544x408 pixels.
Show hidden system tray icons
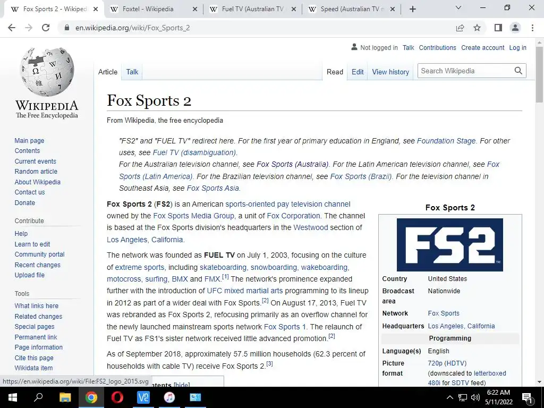click(449, 397)
